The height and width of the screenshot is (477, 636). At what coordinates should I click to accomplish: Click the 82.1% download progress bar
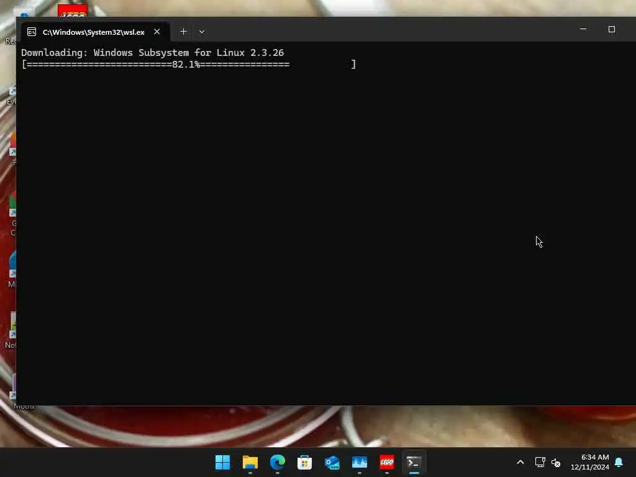click(x=189, y=65)
